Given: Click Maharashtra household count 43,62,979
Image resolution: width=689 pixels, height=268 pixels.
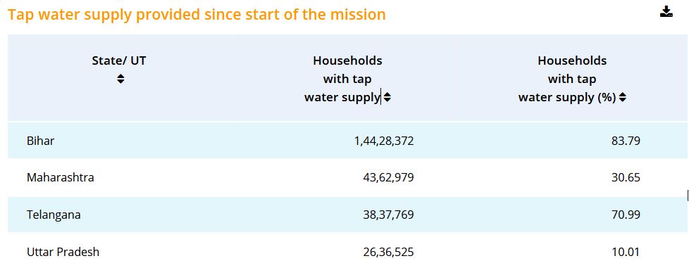Looking at the screenshot, I should coord(388,178).
